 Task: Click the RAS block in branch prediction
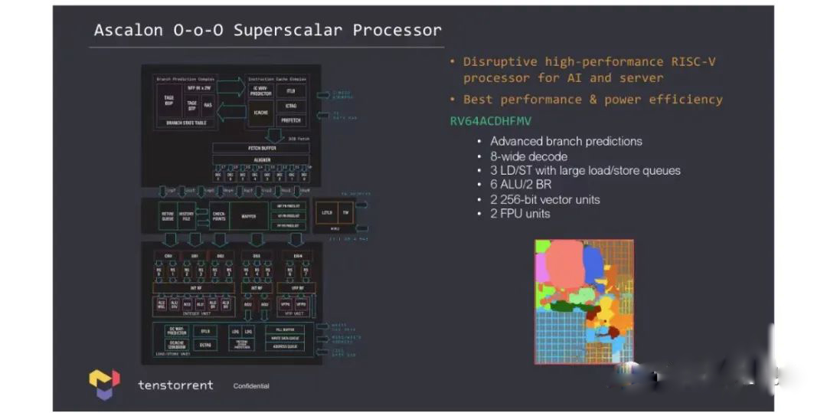click(x=208, y=106)
